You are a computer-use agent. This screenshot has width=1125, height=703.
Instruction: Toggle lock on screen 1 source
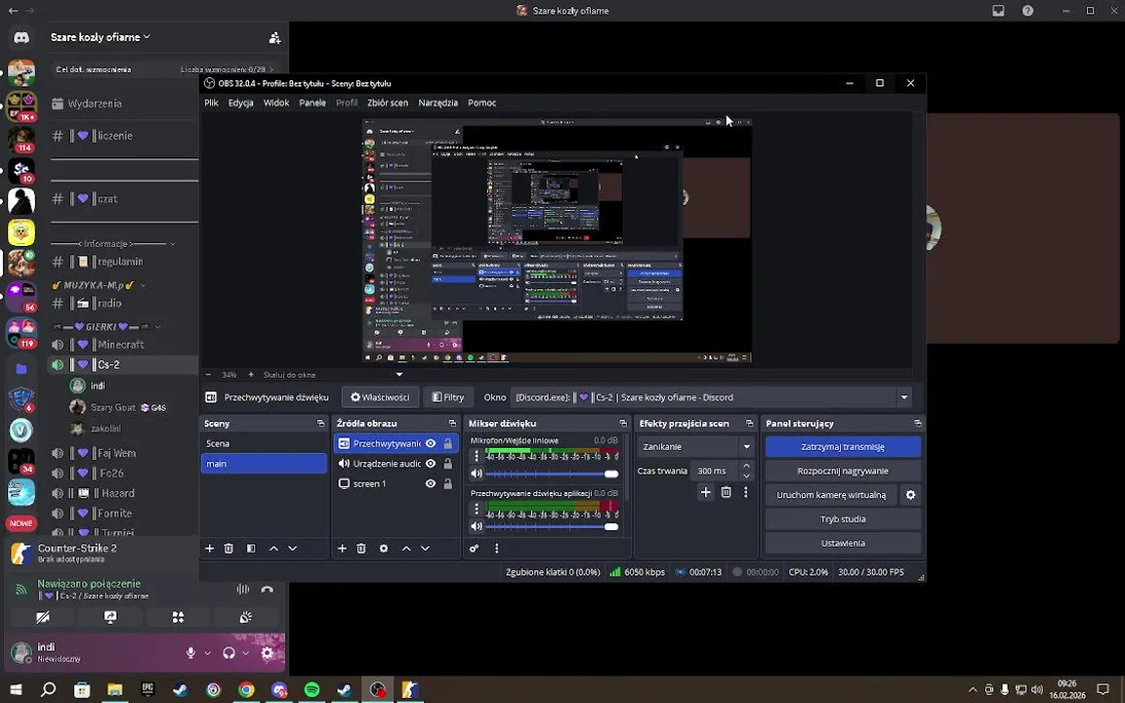click(x=447, y=483)
